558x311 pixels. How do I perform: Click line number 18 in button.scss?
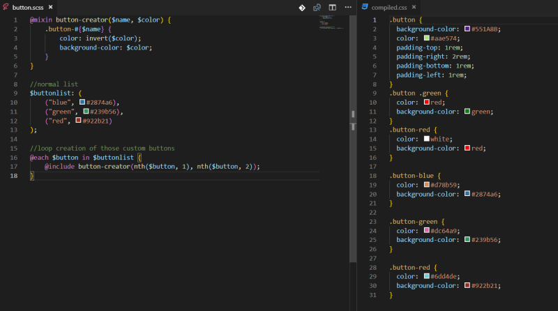[x=13, y=176]
